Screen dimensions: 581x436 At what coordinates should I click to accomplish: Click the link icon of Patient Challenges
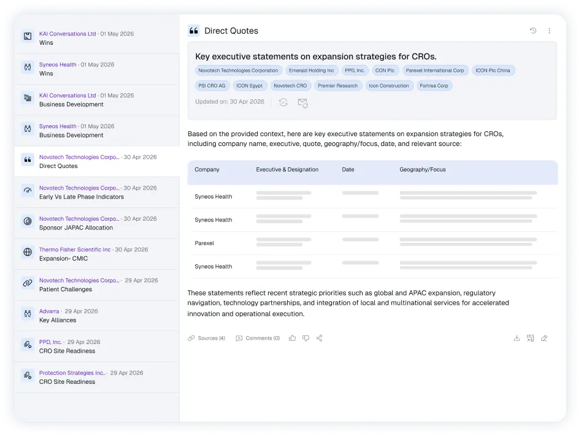coord(28,283)
